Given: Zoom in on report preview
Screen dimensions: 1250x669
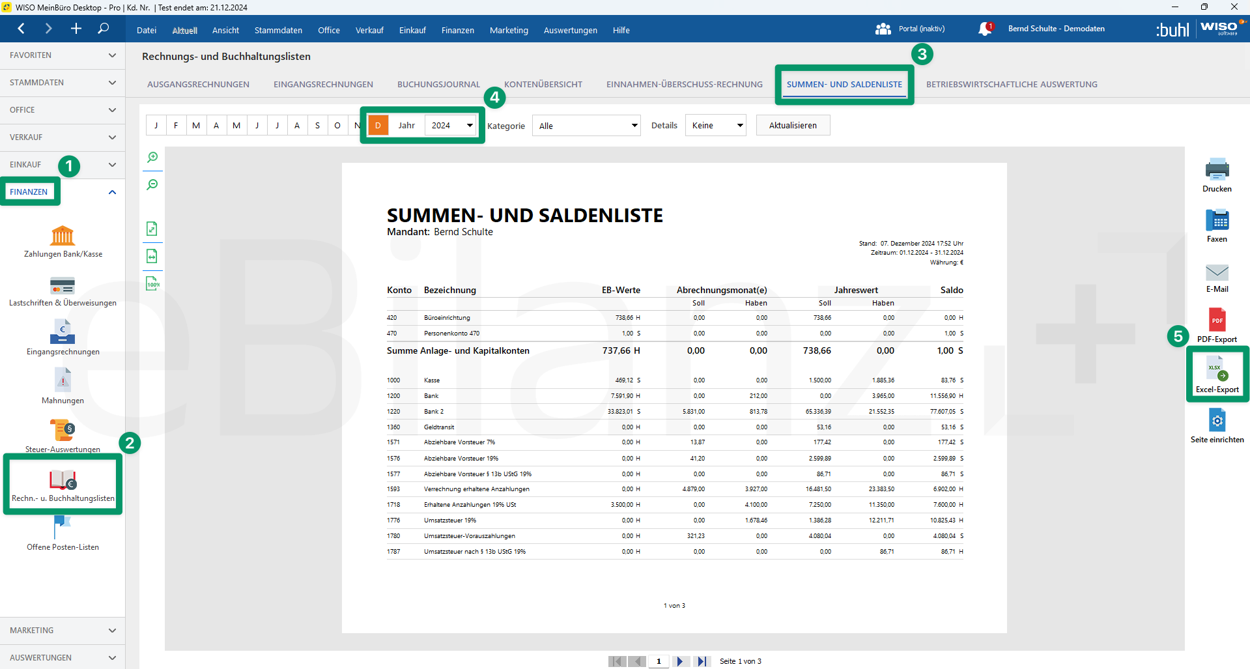Looking at the screenshot, I should (152, 157).
